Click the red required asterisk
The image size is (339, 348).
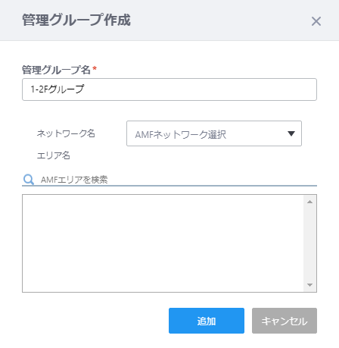95,68
